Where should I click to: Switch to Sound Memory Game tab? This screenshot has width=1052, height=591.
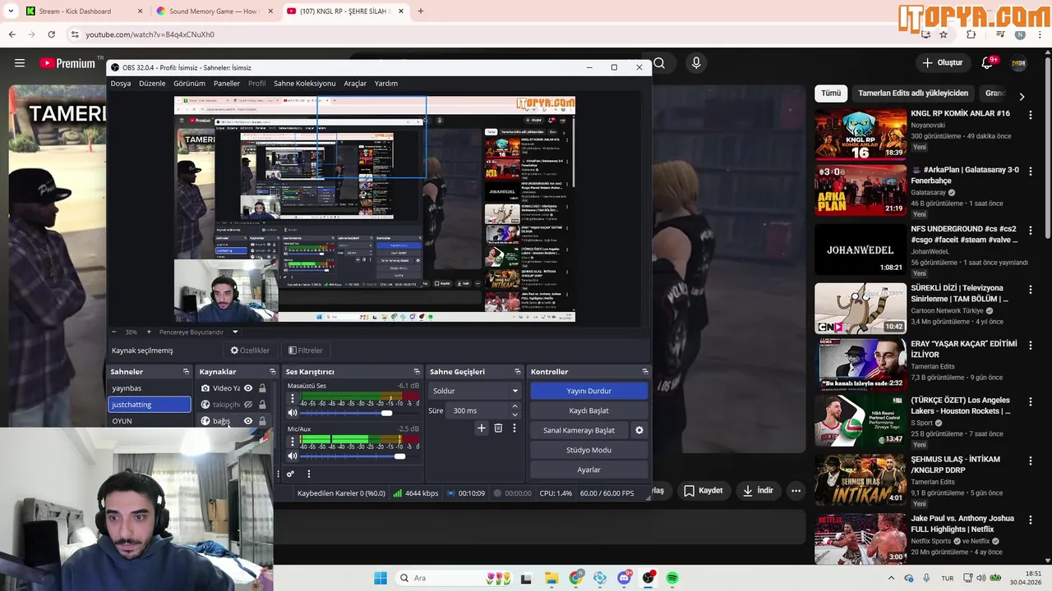pos(214,11)
